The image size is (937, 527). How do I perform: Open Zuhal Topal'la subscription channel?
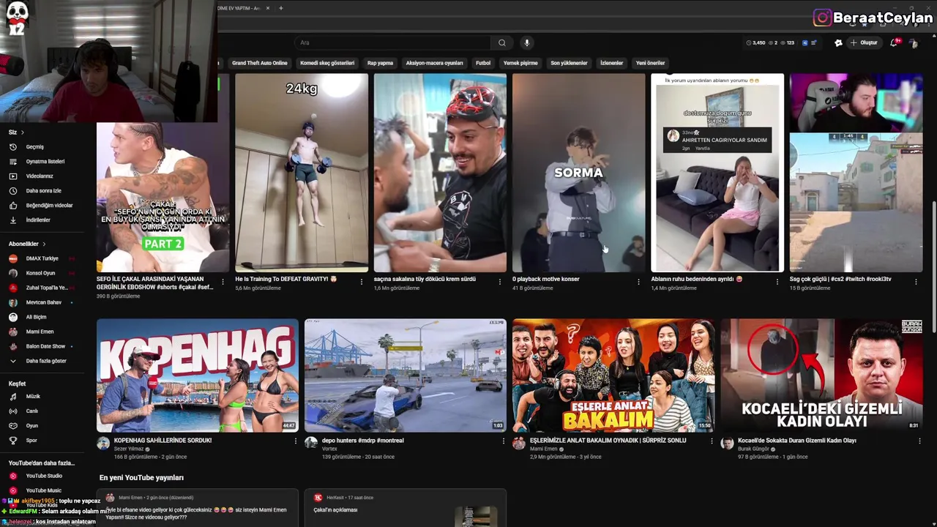coord(46,288)
